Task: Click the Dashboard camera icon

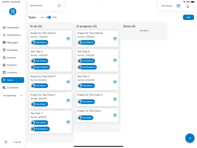Action: click(4, 28)
